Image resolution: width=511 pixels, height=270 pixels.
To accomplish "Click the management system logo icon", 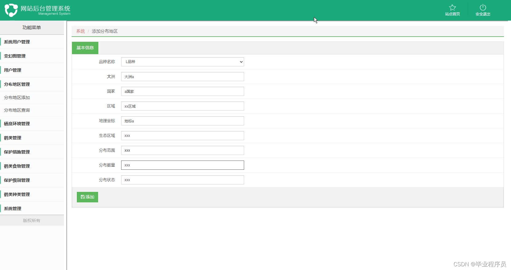I will 11,10.
